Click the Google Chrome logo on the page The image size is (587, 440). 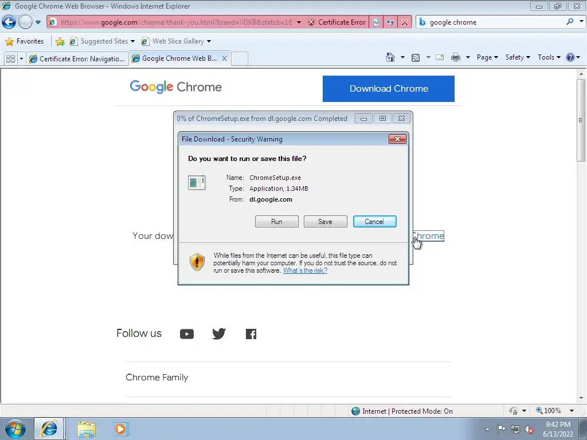(x=175, y=87)
